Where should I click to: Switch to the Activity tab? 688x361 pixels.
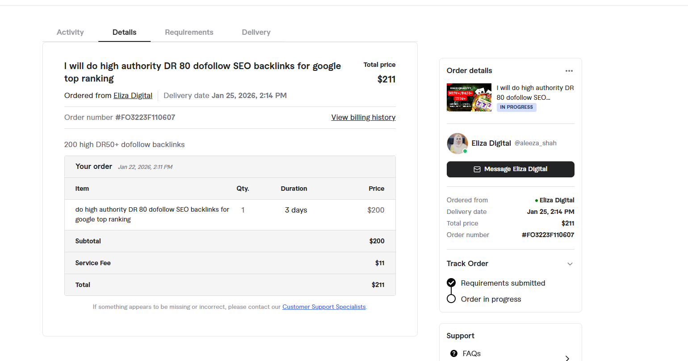(x=70, y=32)
